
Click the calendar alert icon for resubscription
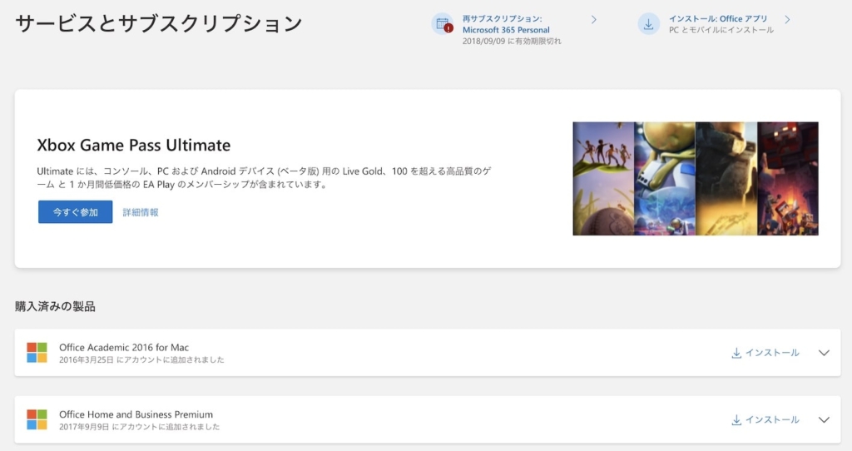tap(443, 24)
